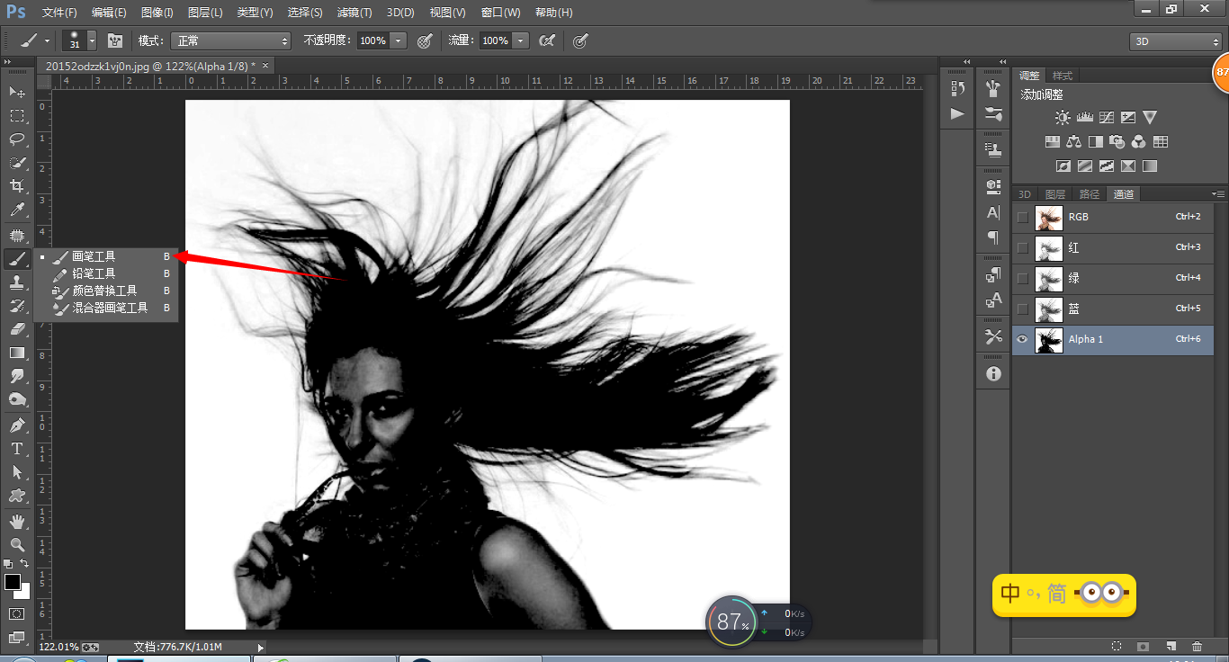Select the Lasso tool
Screen dimensions: 1229x662
(17, 139)
